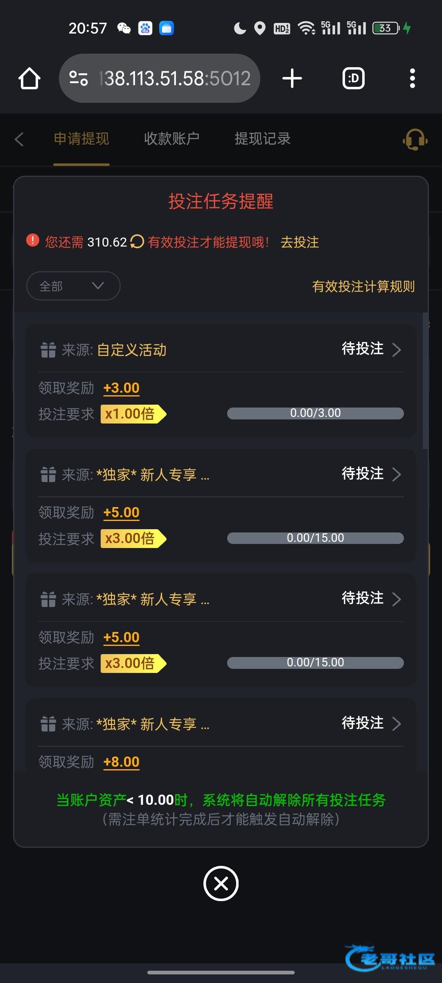Refresh the required valid bet amount
The width and height of the screenshot is (442, 983).
[x=137, y=242]
